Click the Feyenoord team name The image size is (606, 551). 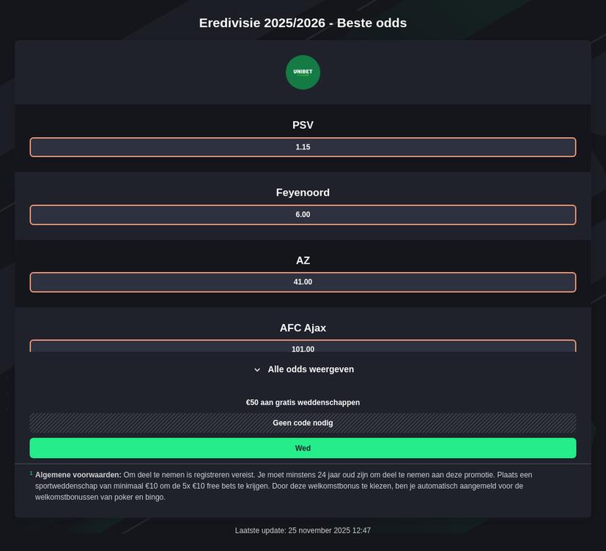[303, 193]
